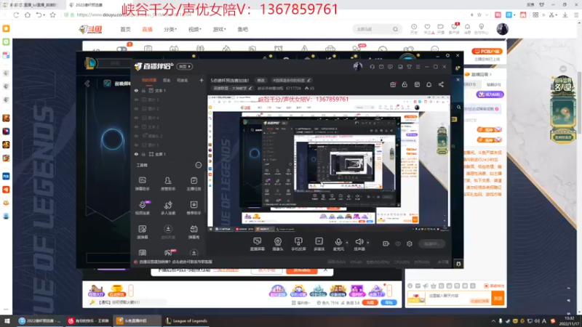Image resolution: width=582 pixels, height=327 pixels.
Task: Show the 图片 2 source layer
Action: click(x=136, y=109)
